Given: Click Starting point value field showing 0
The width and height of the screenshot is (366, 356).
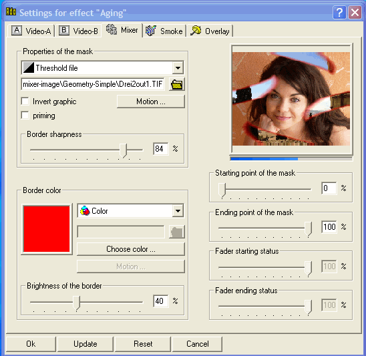Looking at the screenshot, I should click(x=329, y=188).
